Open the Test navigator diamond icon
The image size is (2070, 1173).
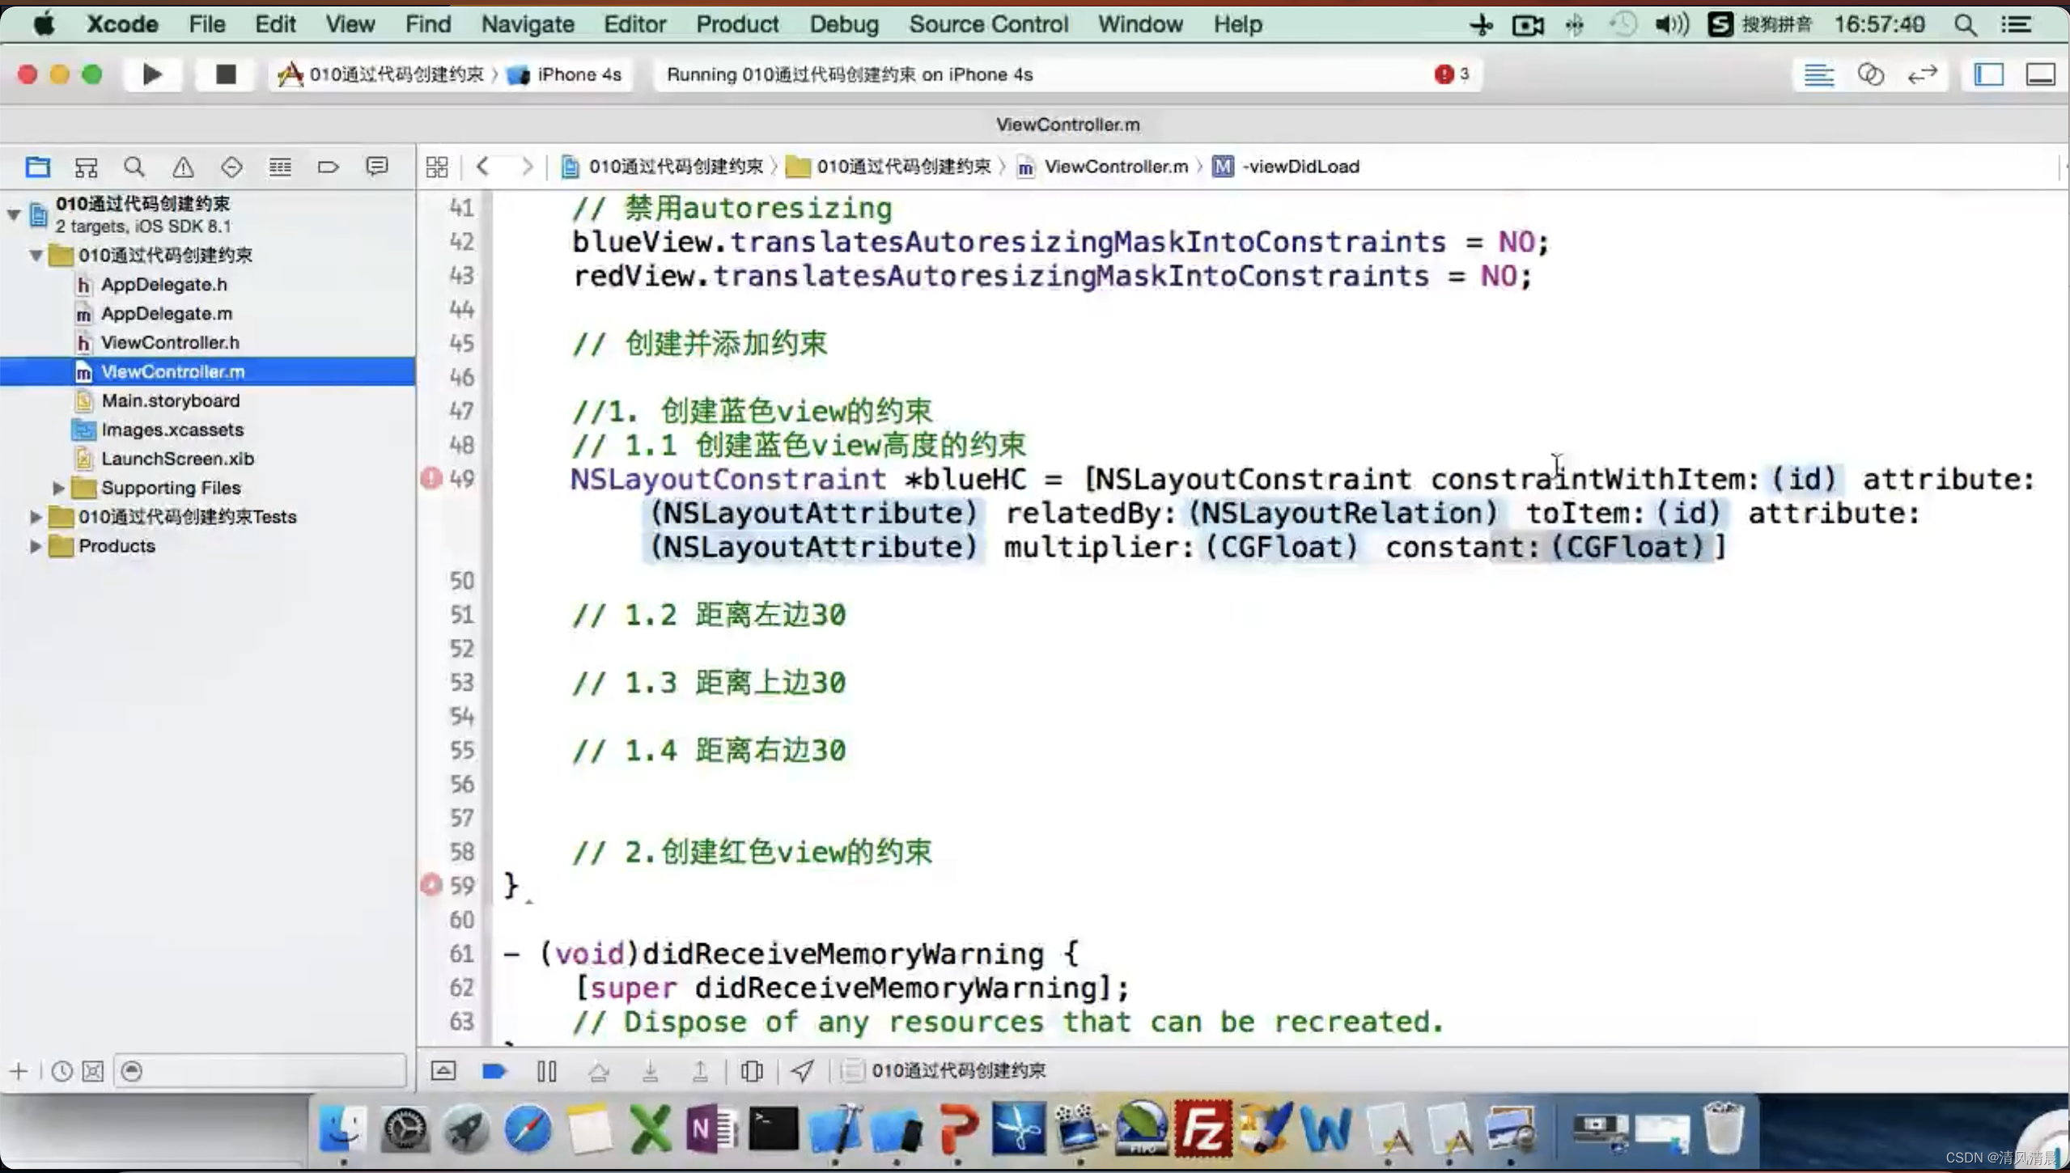click(231, 167)
